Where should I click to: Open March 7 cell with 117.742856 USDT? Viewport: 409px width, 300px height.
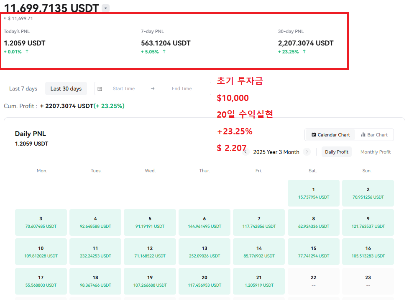pos(259,222)
